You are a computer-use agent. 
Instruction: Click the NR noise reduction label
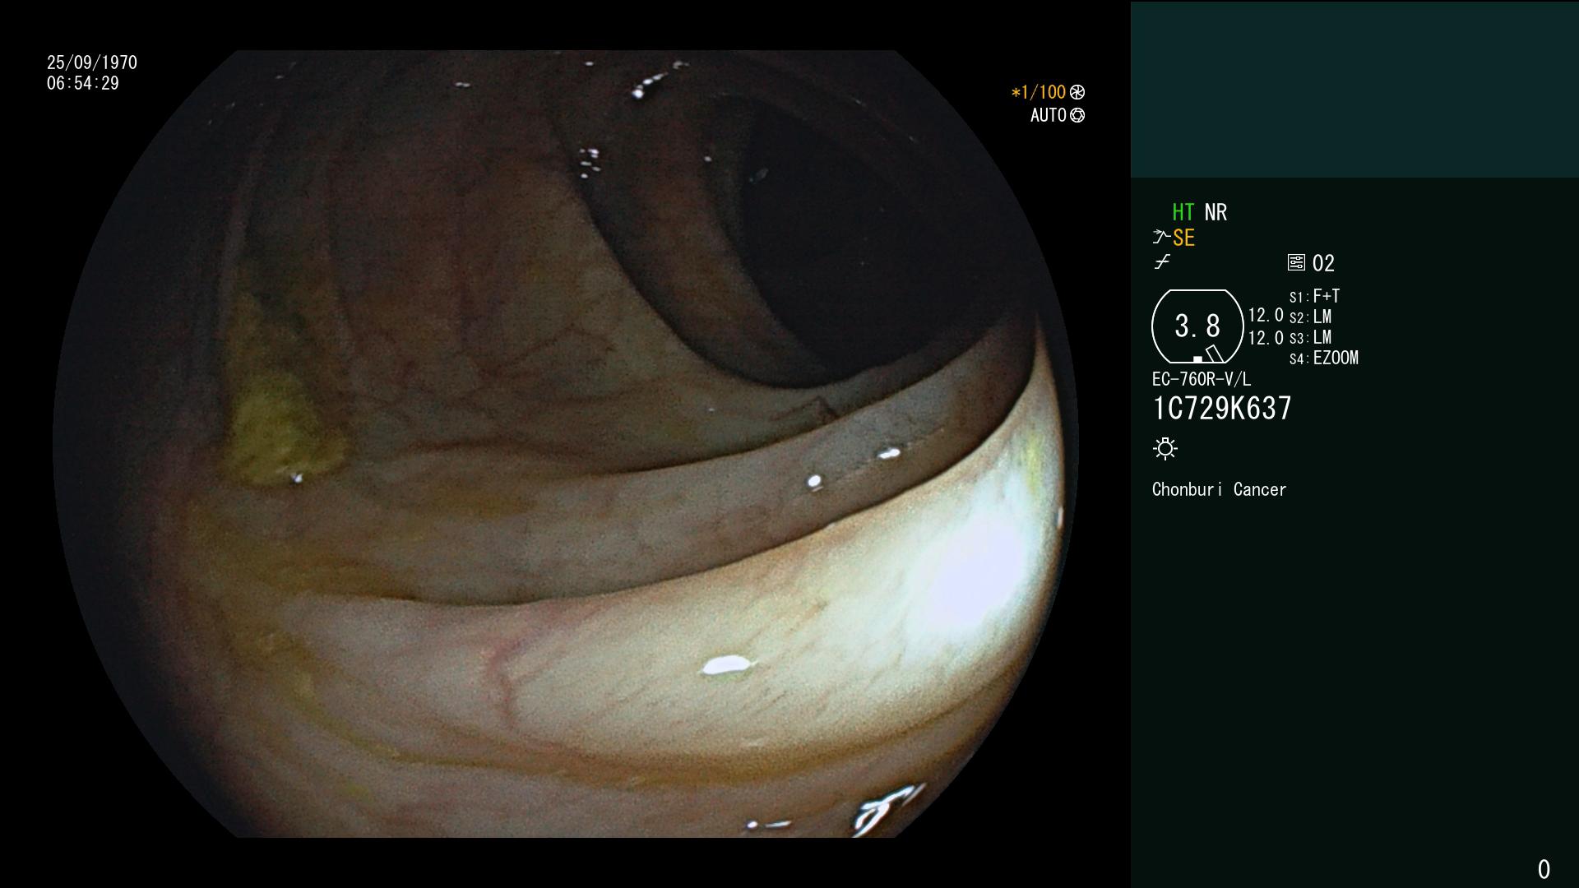pyautogui.click(x=1216, y=212)
